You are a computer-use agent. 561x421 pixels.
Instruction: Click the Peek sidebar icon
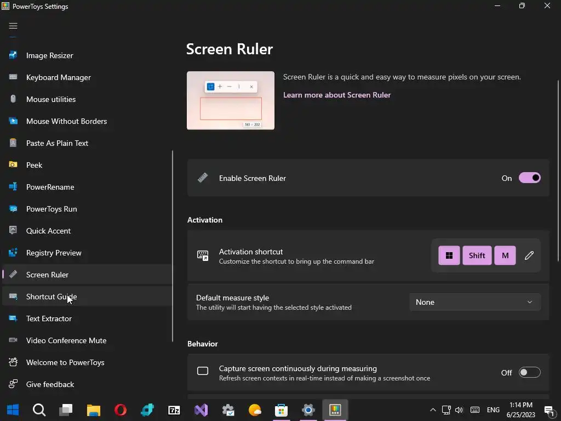click(x=13, y=164)
